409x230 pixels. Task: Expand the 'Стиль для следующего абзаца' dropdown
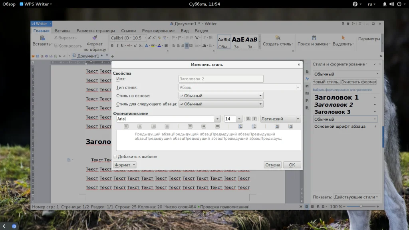(260, 104)
